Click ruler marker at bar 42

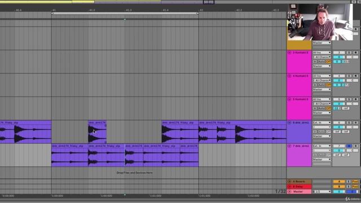pyautogui.click(x=201, y=10)
